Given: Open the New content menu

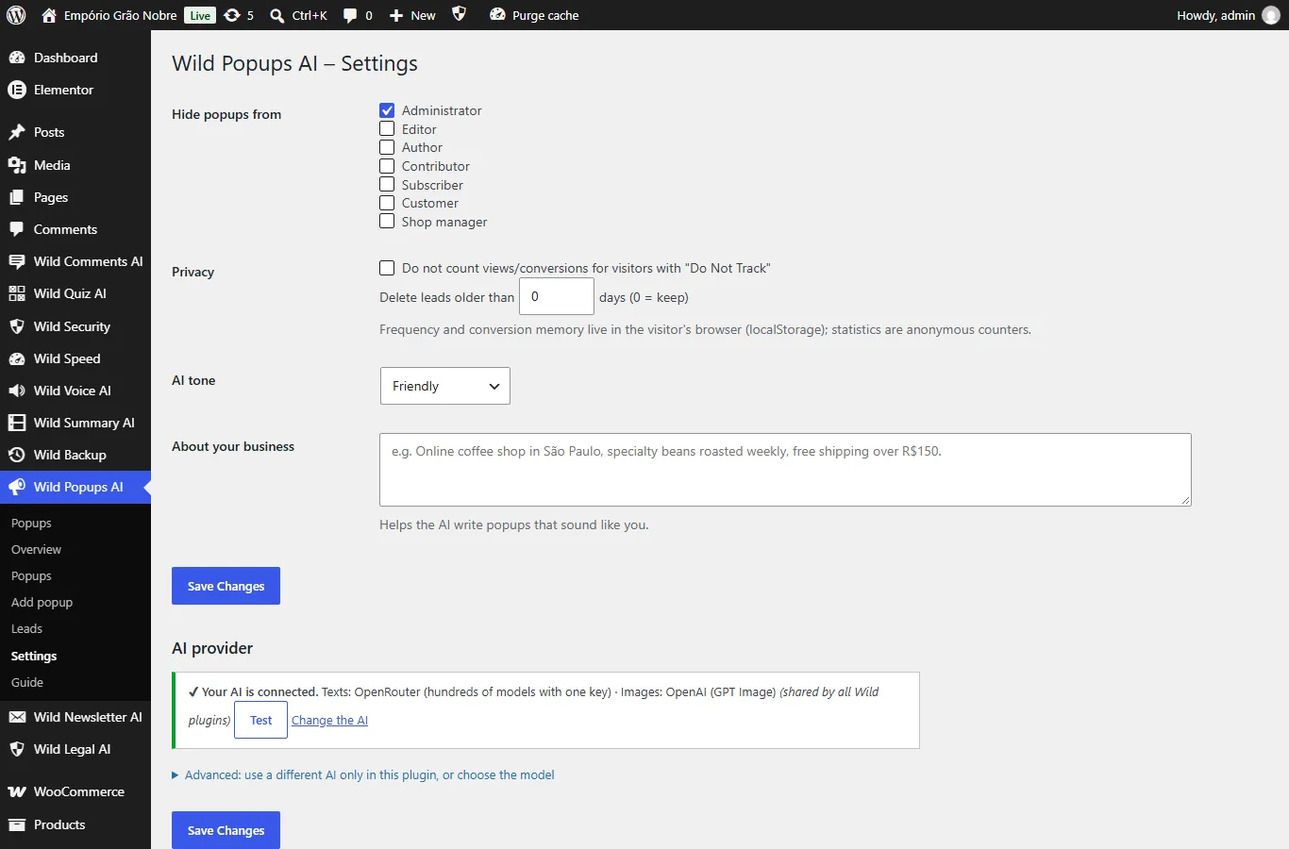Looking at the screenshot, I should tap(412, 15).
